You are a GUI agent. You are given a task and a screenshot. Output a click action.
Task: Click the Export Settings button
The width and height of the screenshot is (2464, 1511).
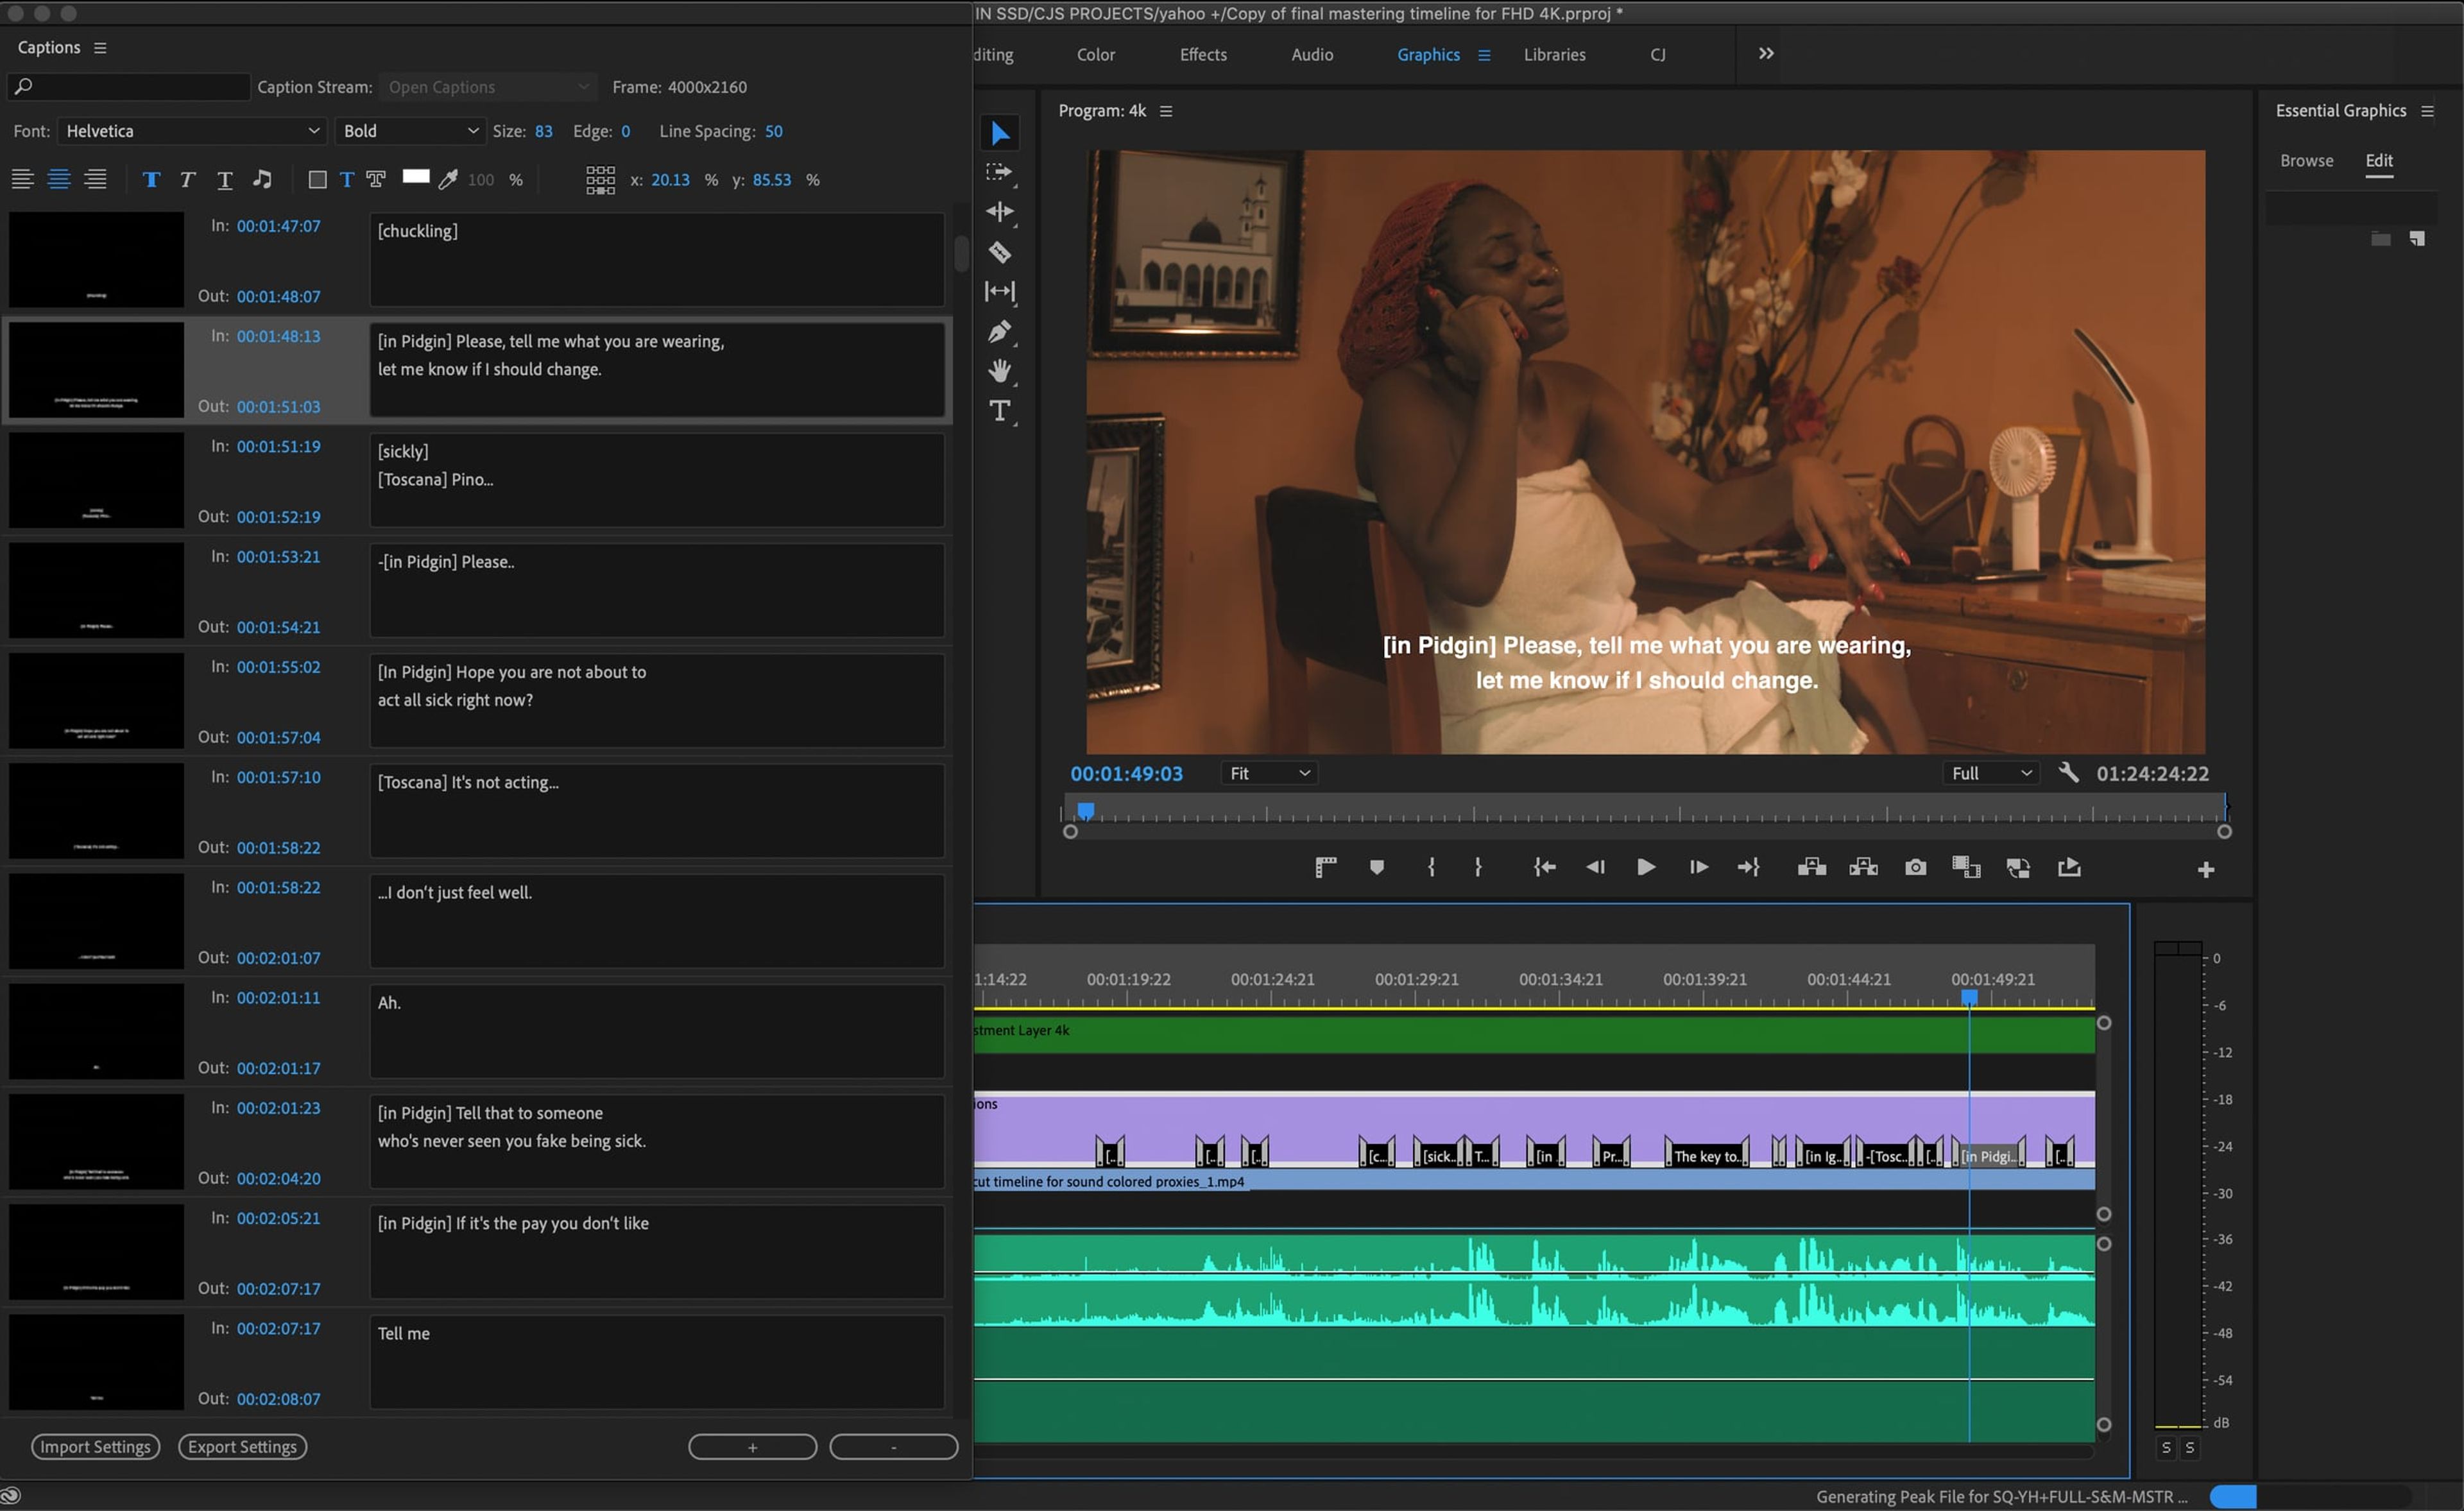(x=242, y=1446)
